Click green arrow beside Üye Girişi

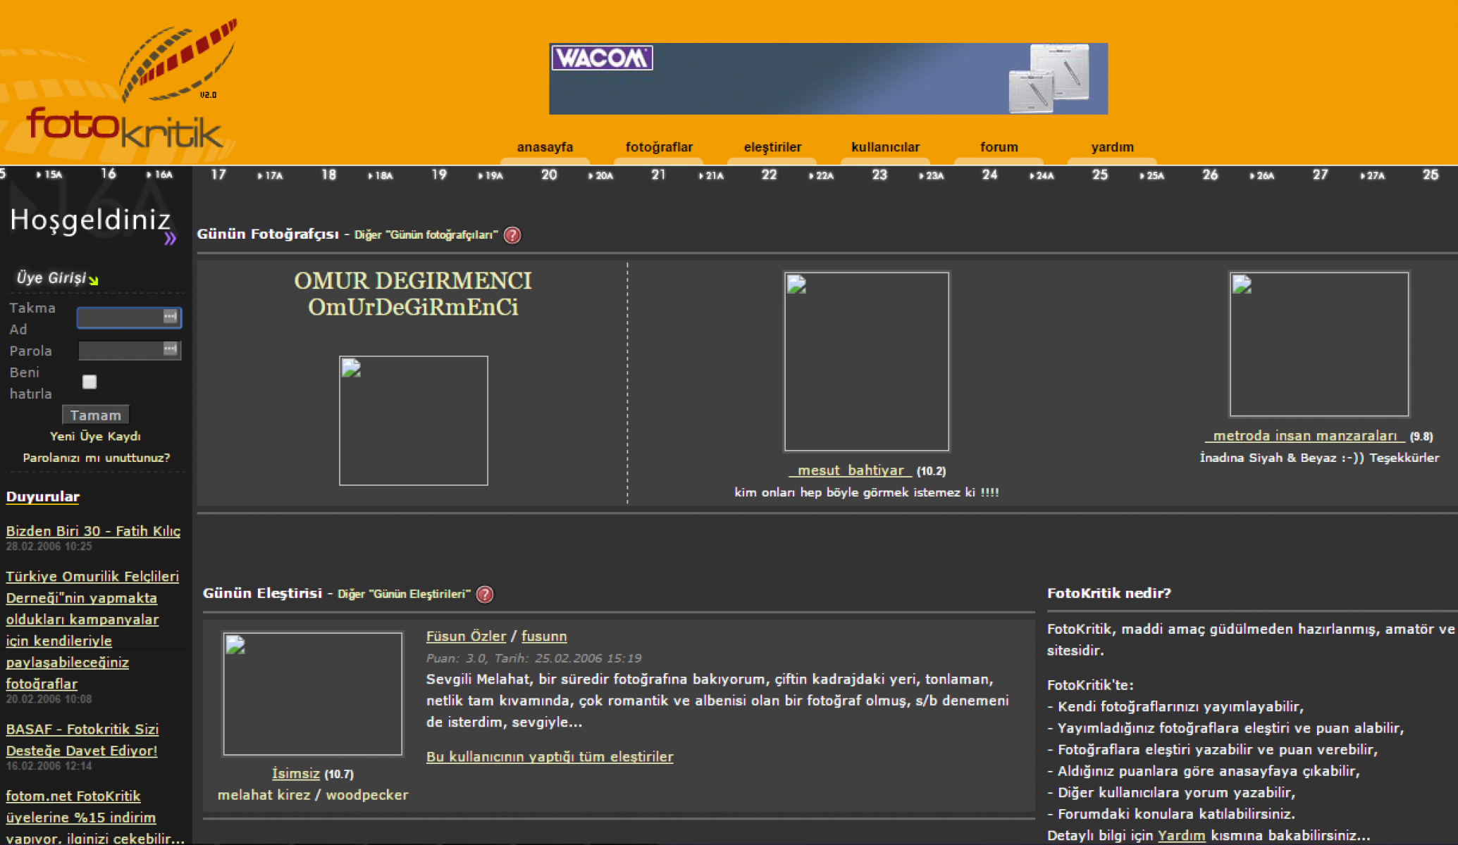click(94, 280)
